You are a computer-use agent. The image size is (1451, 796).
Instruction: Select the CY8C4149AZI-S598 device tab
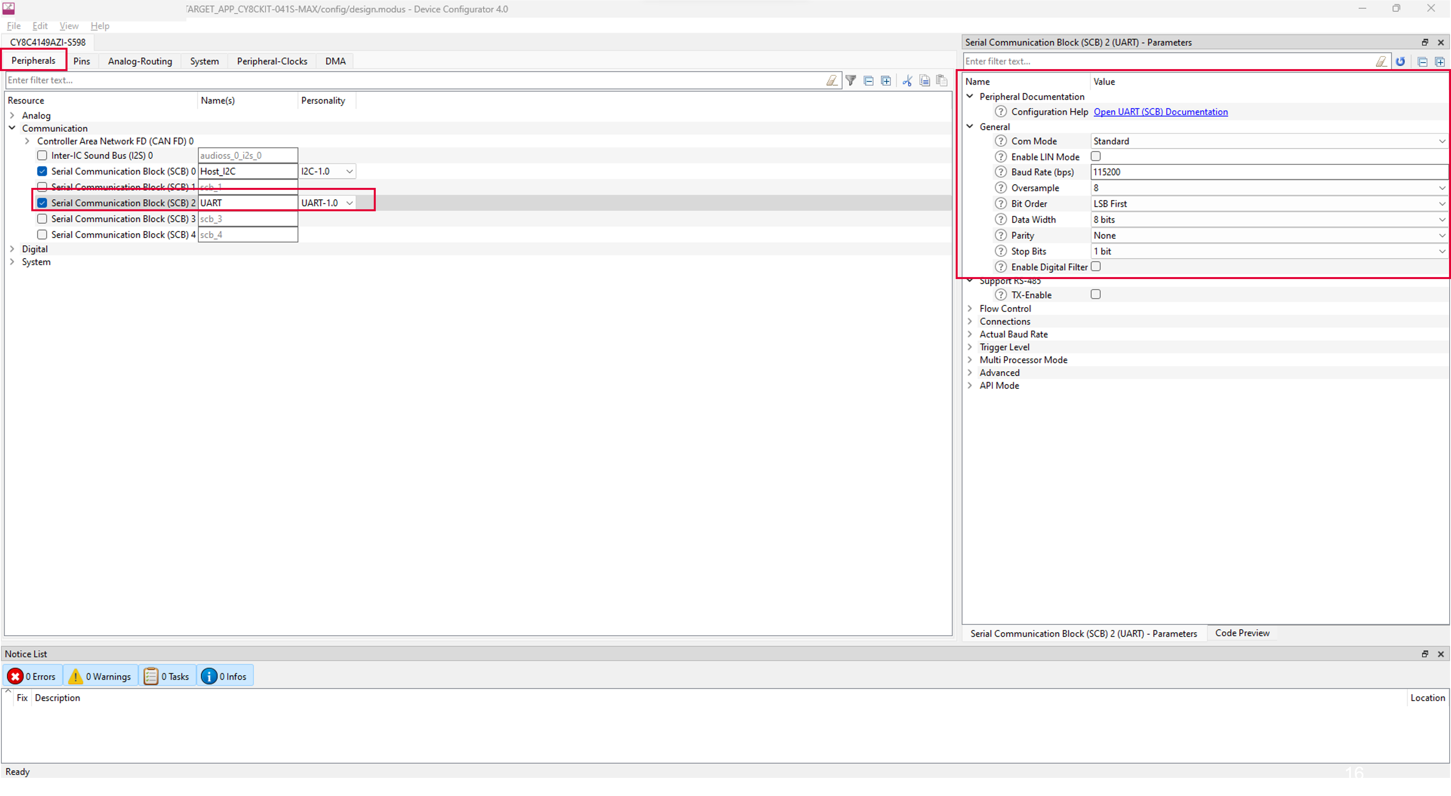(48, 42)
